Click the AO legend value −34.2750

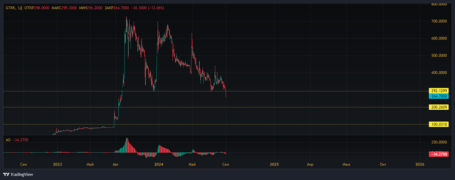[x=20, y=140]
